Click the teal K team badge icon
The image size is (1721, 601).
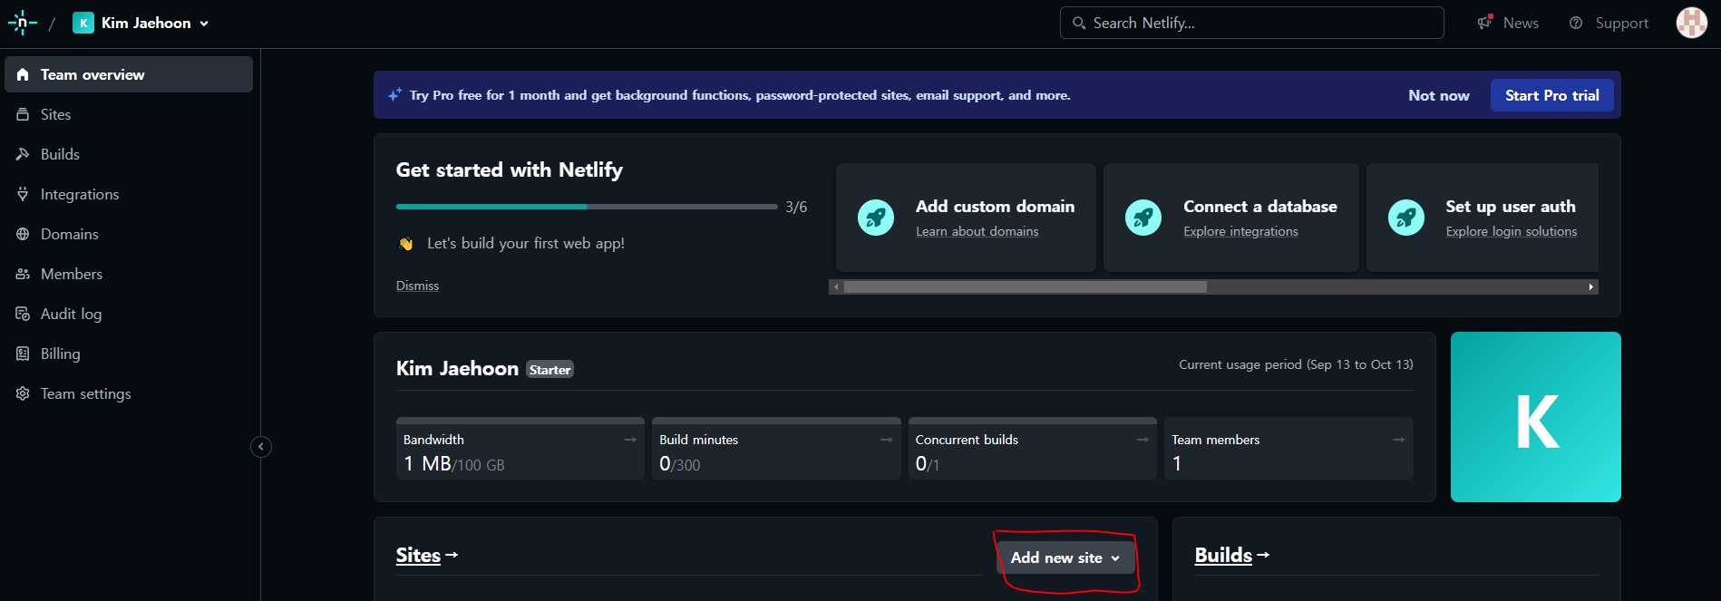pyautogui.click(x=83, y=24)
